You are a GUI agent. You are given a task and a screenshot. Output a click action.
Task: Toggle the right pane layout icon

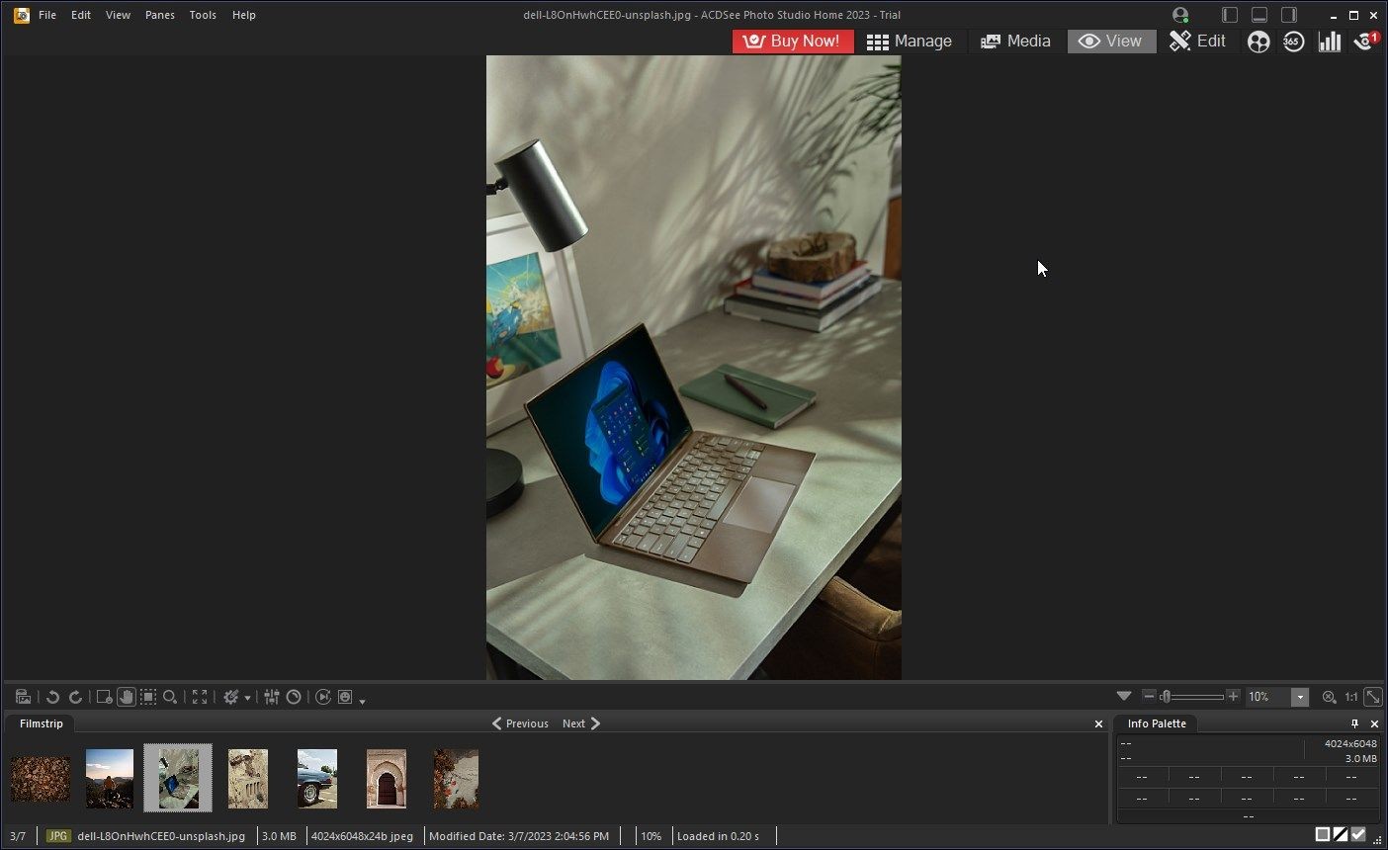coord(1289,15)
